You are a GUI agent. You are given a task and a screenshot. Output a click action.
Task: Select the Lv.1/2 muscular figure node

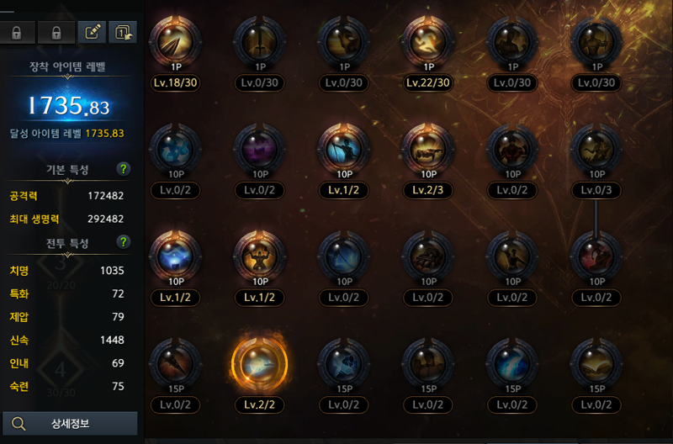[259, 256]
